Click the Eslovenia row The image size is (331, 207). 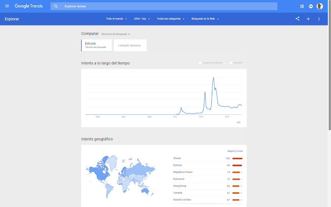(x=208, y=179)
